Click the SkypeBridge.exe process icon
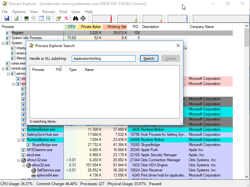 tap(29, 145)
